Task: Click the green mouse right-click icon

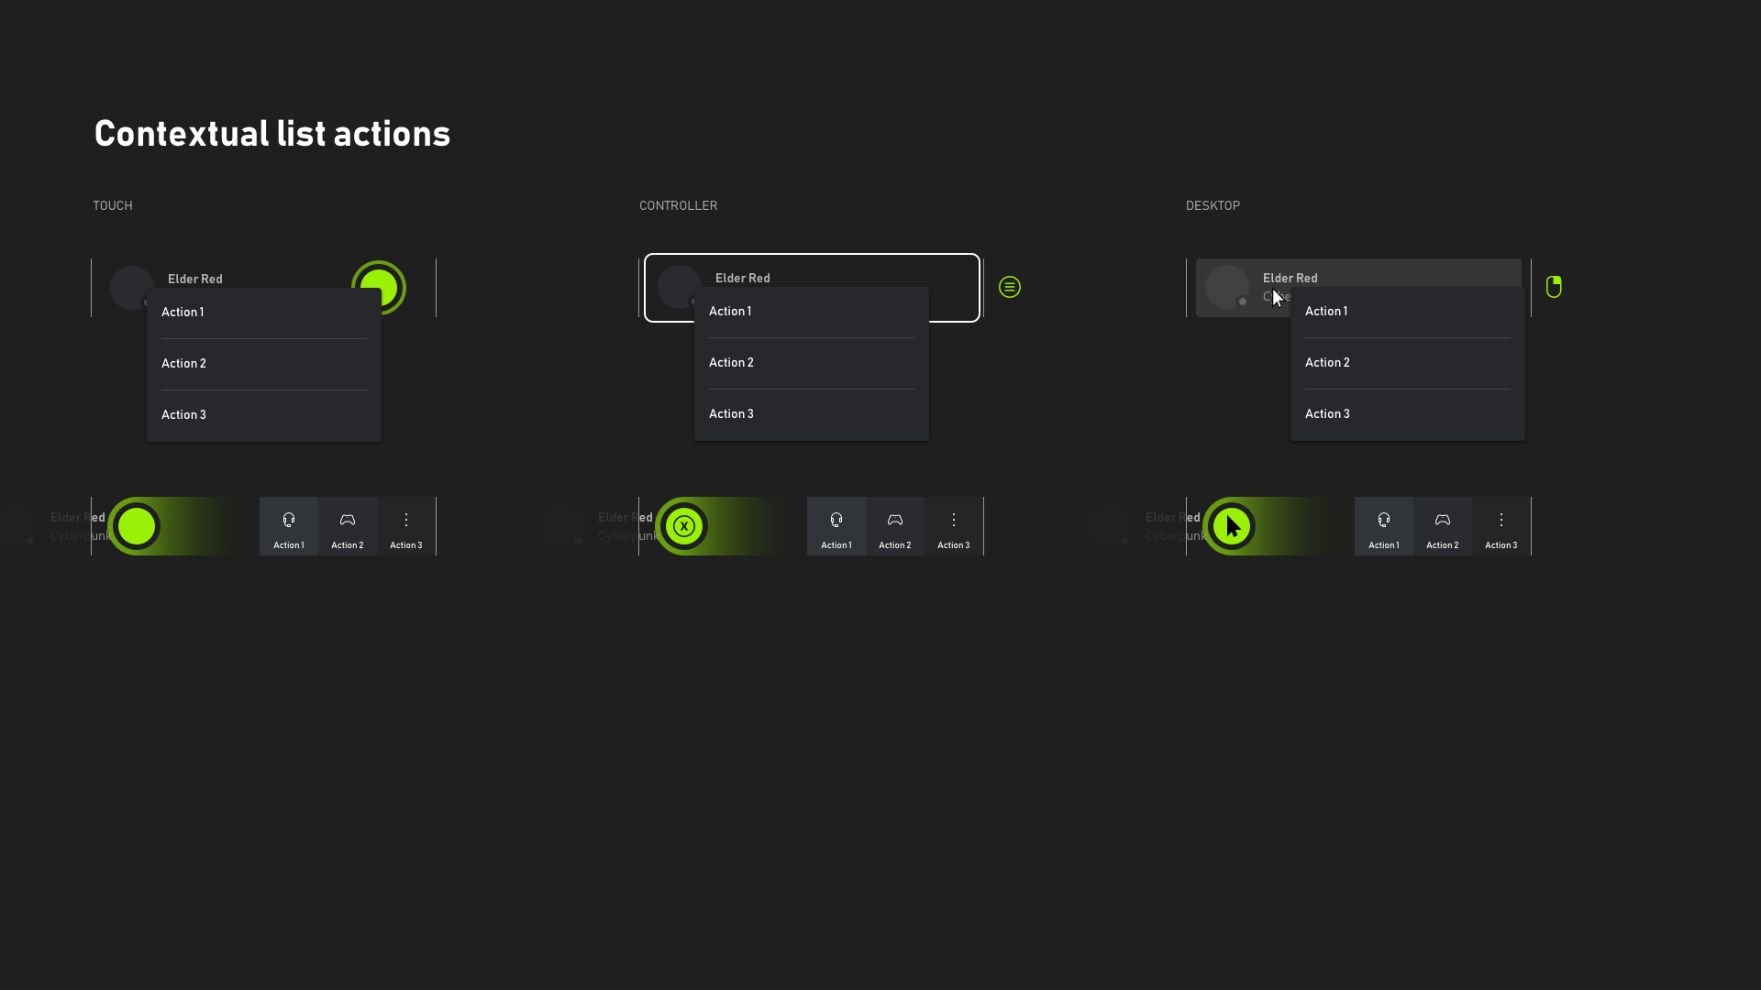Action: (1554, 287)
